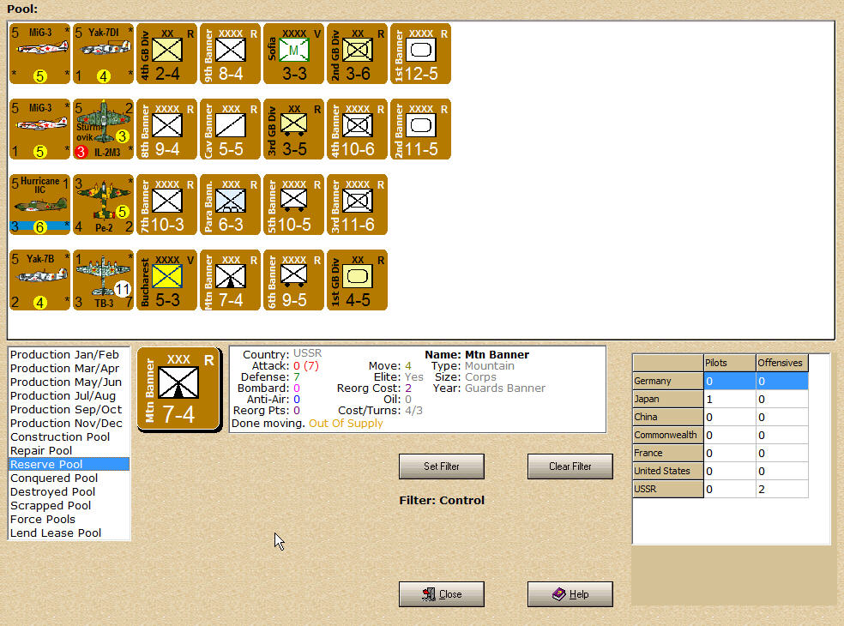Choose the TB-3 bomber counter
The image size is (844, 626).
pos(103,280)
